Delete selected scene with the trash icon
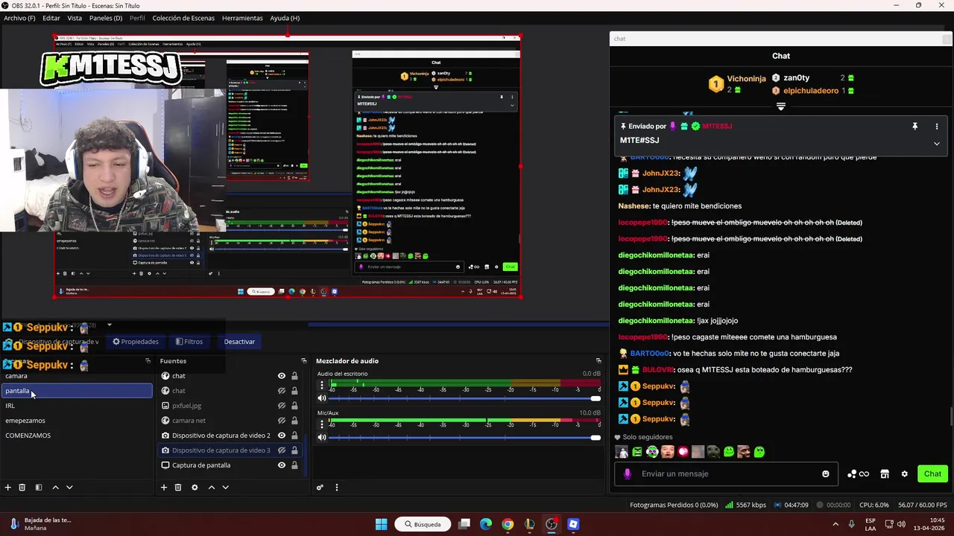Screen dimensions: 954x536 click(x=22, y=488)
